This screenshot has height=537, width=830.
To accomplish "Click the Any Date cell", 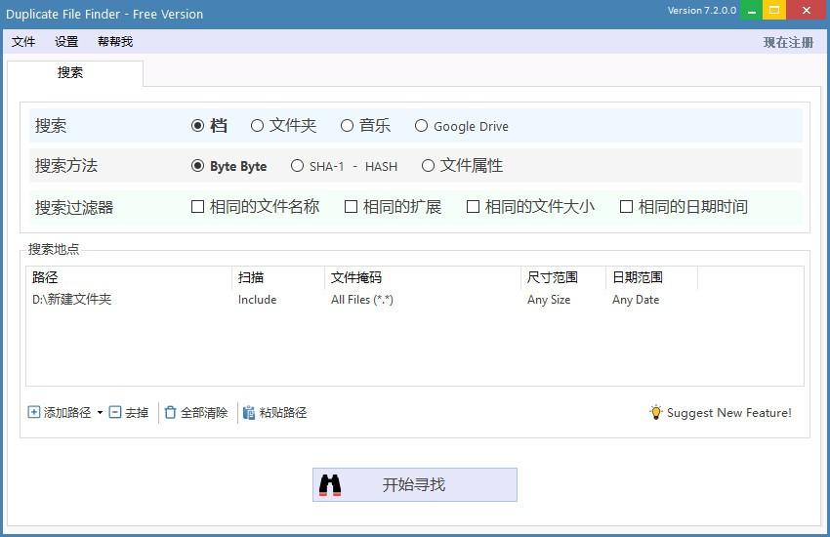I will [636, 300].
